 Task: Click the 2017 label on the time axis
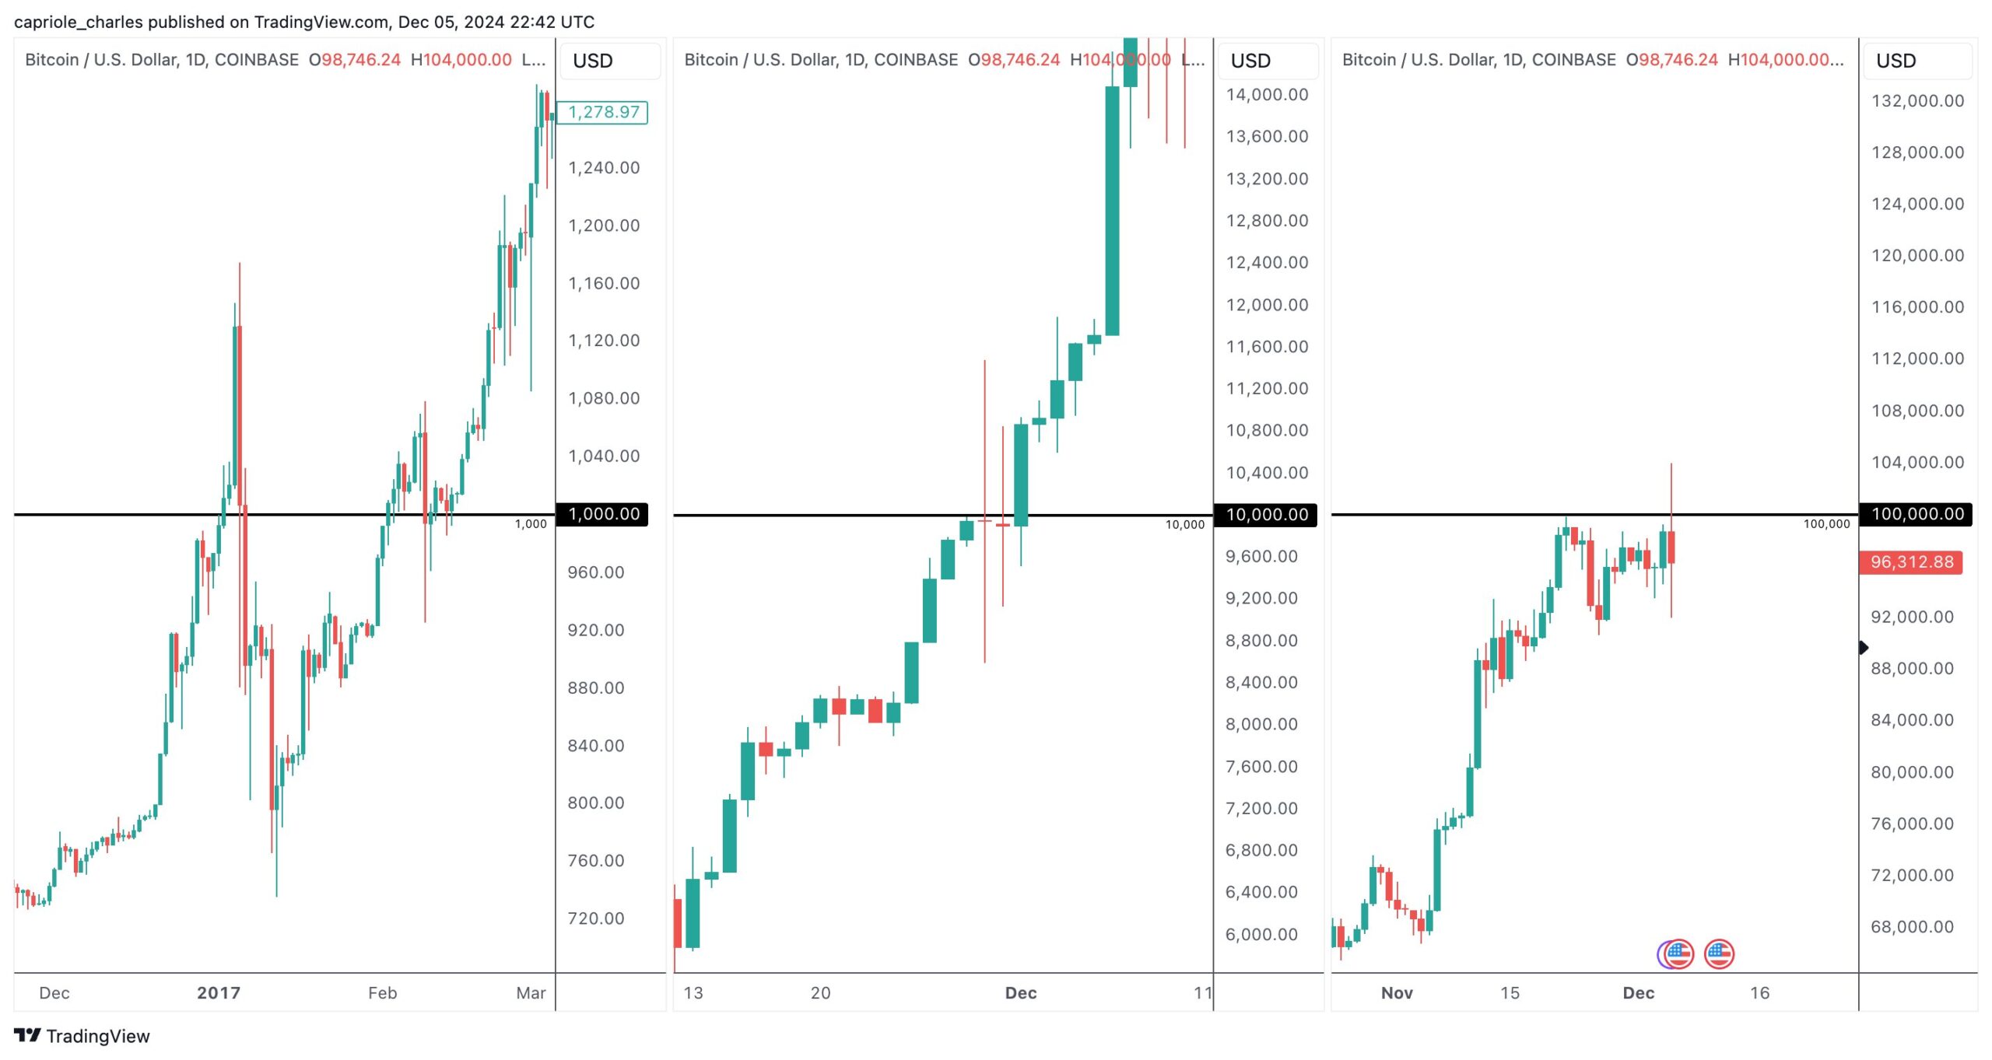219,992
